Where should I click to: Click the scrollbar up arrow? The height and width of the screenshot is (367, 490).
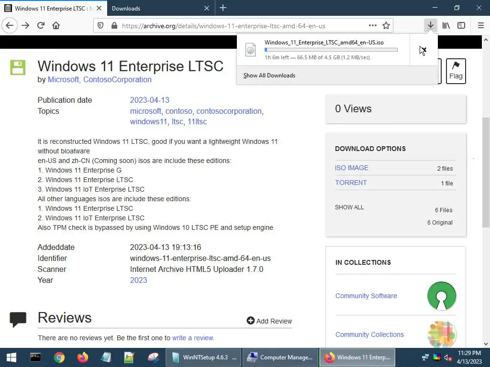click(486, 40)
